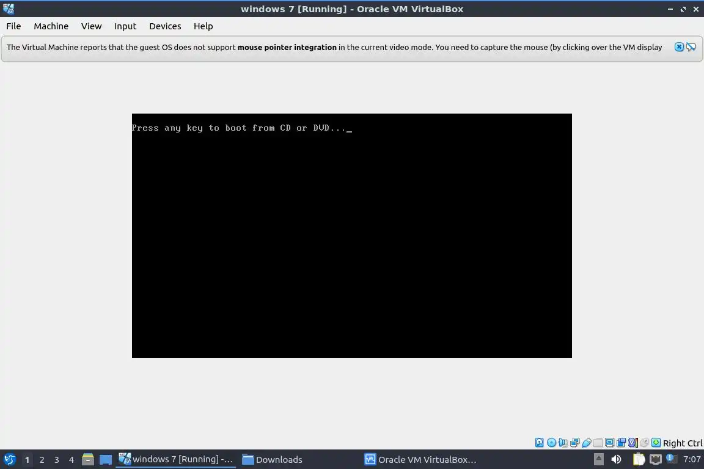Click the 7:07 clock
Image resolution: width=704 pixels, height=469 pixels.
click(692, 459)
